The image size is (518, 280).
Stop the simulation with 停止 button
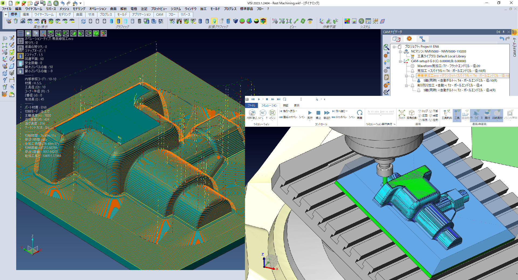(318, 114)
